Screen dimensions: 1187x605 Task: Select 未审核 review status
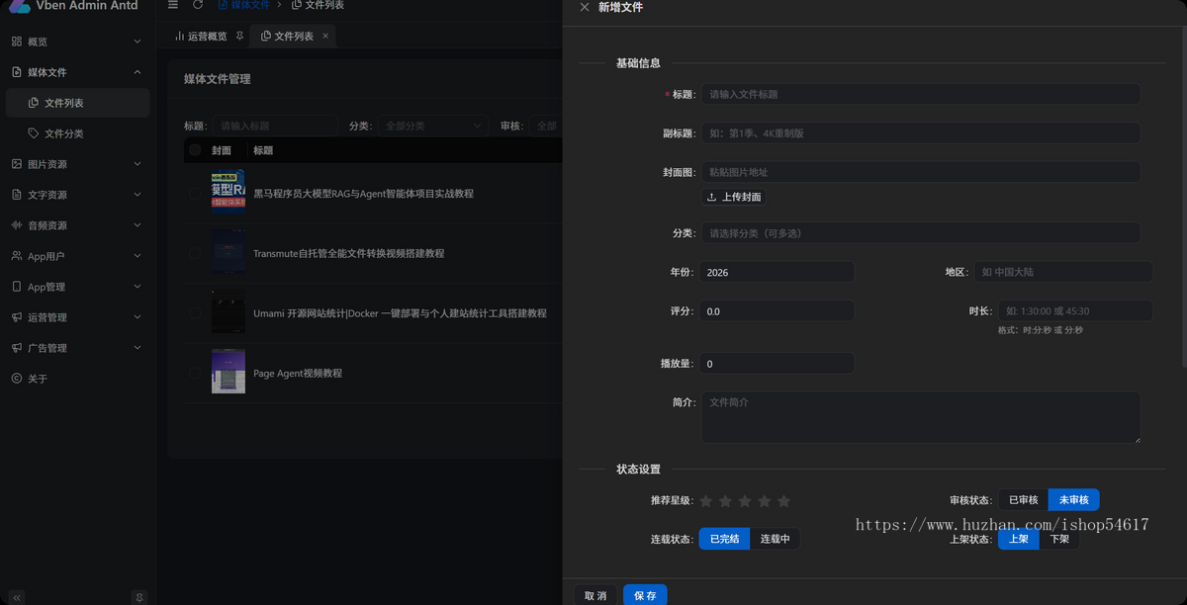1074,500
